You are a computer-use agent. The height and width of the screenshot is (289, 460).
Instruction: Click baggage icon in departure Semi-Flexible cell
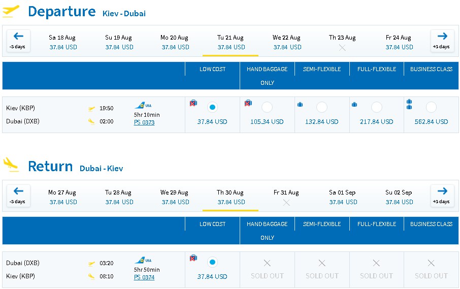coord(300,105)
